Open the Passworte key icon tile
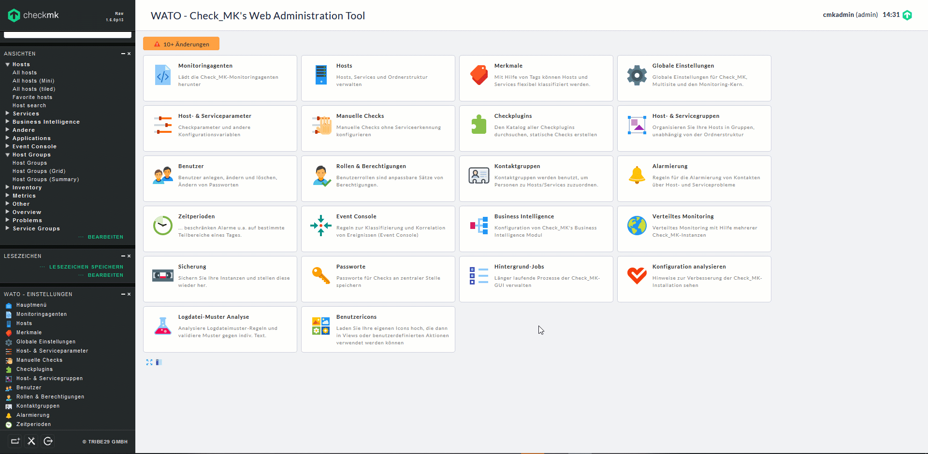 pos(321,276)
